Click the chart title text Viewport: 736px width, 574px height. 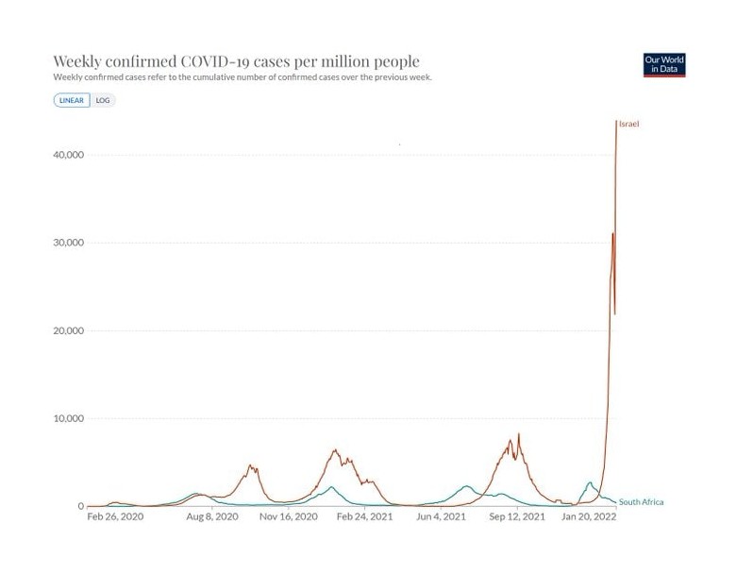point(236,61)
